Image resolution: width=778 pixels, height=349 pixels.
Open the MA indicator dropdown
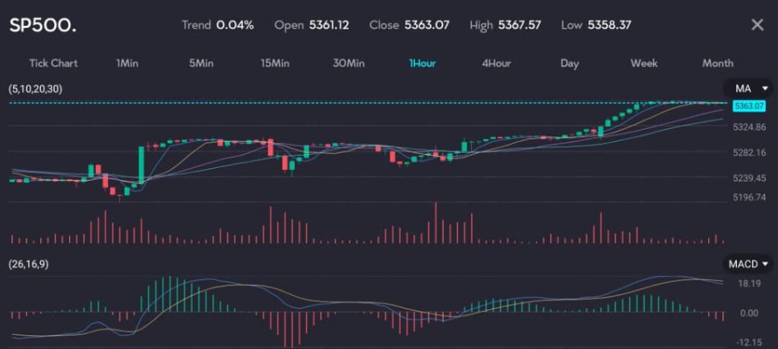point(747,89)
